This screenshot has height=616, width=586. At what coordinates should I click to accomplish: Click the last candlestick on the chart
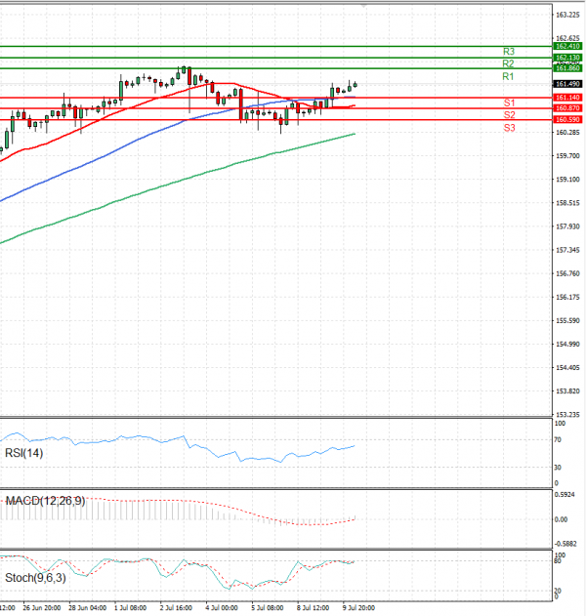pos(356,85)
